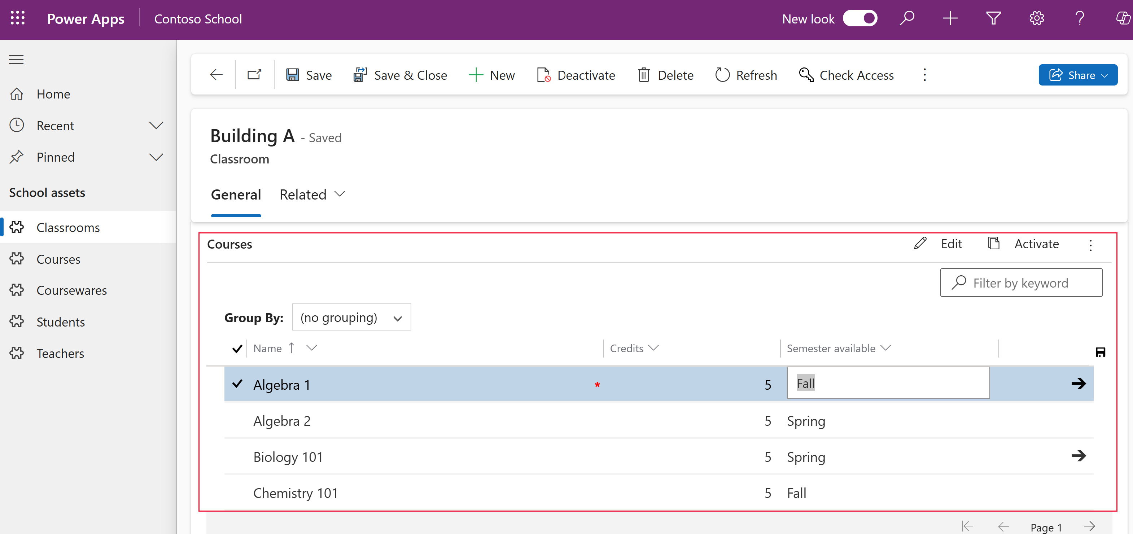The image size is (1133, 534).
Task: Expand the Credits column sort options
Action: pos(653,348)
